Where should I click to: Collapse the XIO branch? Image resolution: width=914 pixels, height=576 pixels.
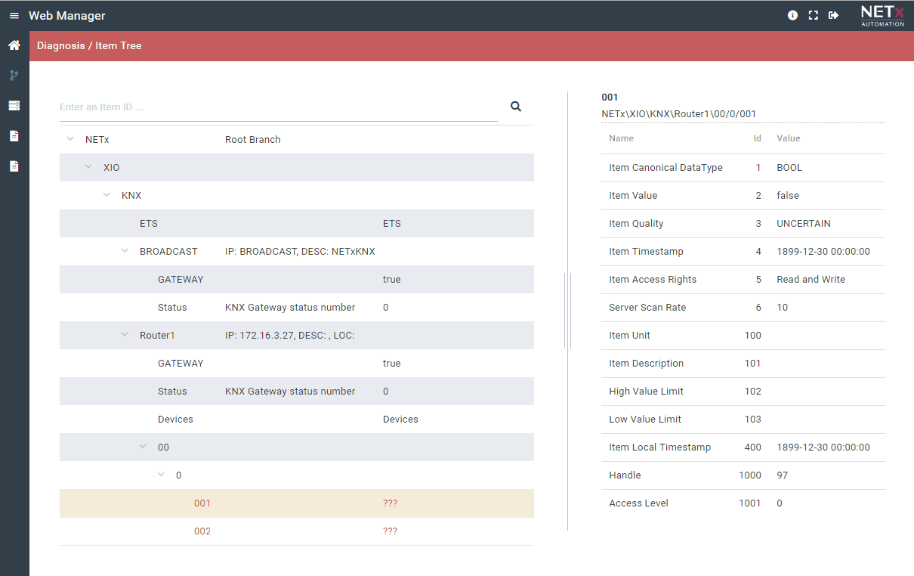tap(88, 167)
